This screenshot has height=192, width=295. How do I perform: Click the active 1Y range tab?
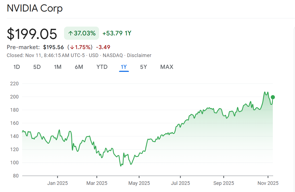124,67
